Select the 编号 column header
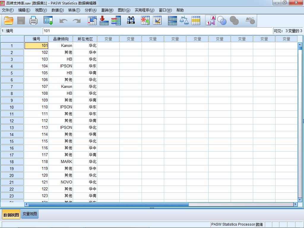The image size is (304, 228). click(x=36, y=39)
